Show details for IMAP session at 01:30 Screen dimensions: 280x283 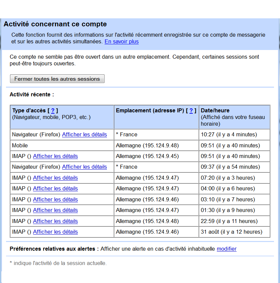[55, 210]
